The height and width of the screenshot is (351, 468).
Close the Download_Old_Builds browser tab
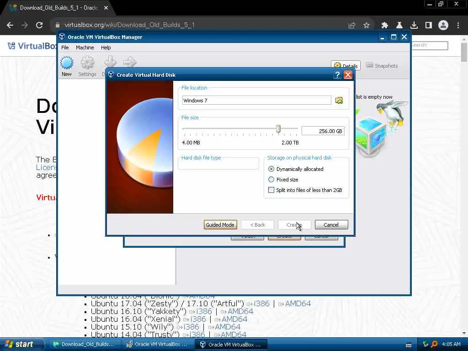coord(106,8)
